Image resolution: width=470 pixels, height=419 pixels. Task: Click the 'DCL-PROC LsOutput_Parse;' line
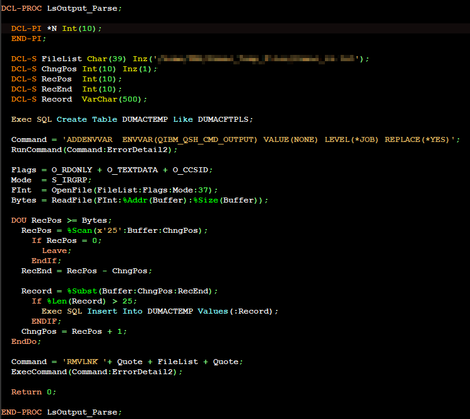click(x=61, y=8)
